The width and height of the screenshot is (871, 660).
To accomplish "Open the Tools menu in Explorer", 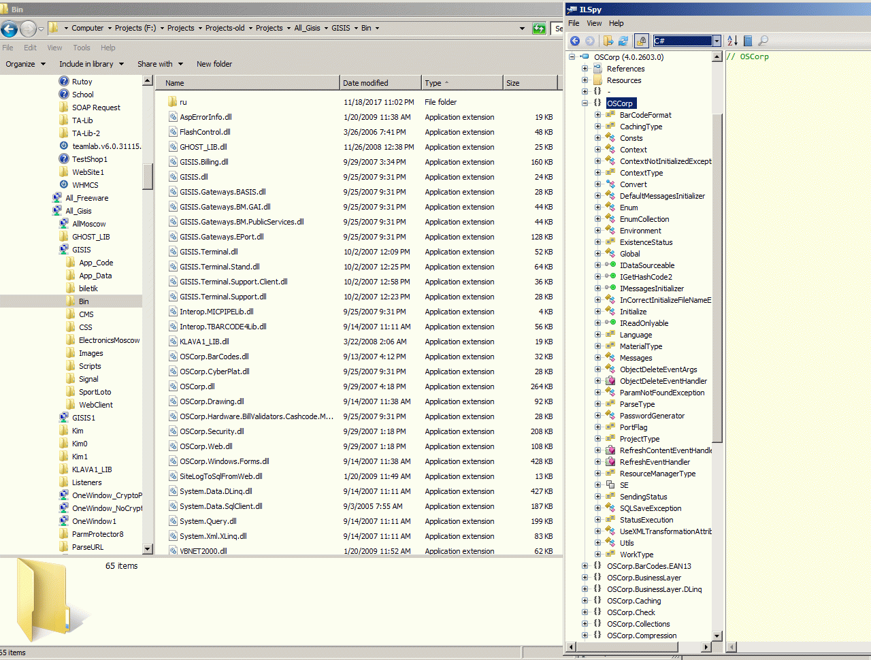I will click(x=82, y=48).
